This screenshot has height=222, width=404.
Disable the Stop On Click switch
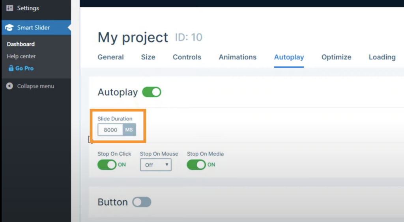coord(107,165)
